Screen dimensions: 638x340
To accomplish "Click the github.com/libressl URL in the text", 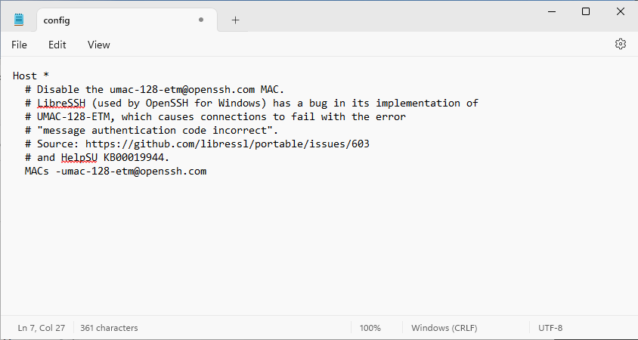I will point(227,144).
